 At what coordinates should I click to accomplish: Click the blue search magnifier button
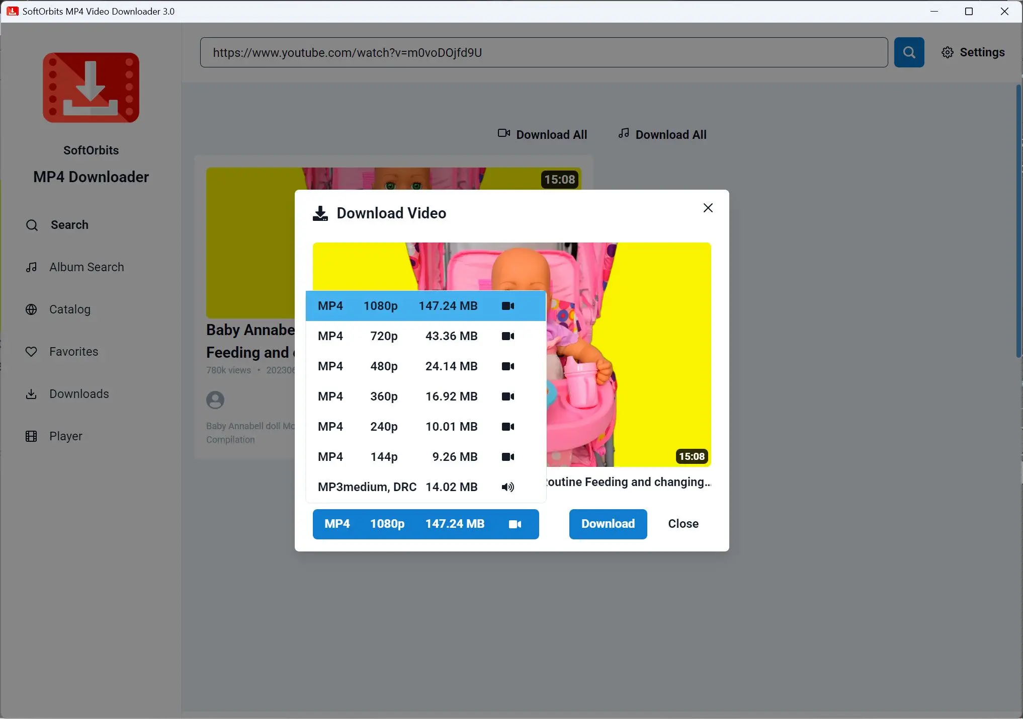[x=909, y=52]
